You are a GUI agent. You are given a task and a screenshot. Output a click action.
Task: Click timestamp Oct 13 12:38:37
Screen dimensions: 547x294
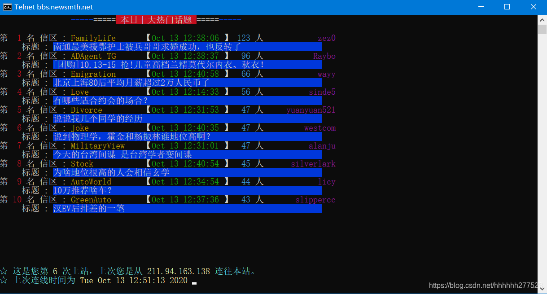[x=185, y=56]
